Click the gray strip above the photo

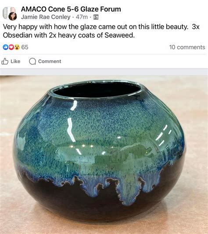(104, 72)
